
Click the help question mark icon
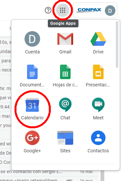(48, 10)
